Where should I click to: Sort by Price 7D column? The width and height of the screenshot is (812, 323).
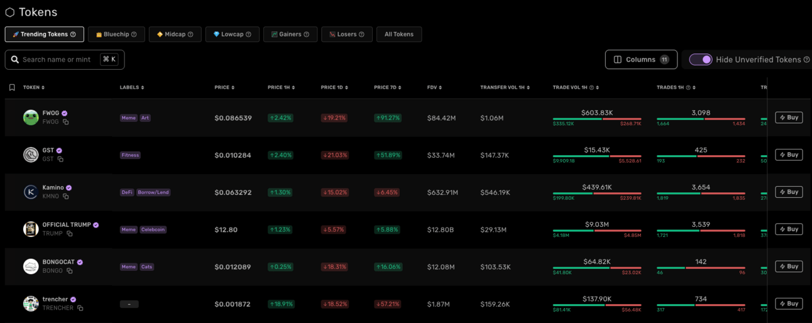click(x=387, y=87)
